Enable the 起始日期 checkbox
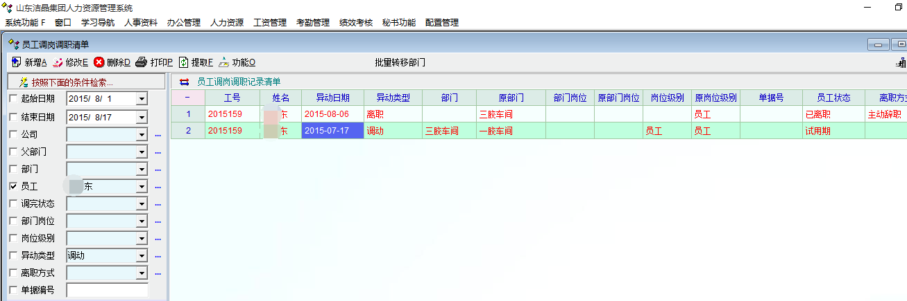 coord(13,99)
